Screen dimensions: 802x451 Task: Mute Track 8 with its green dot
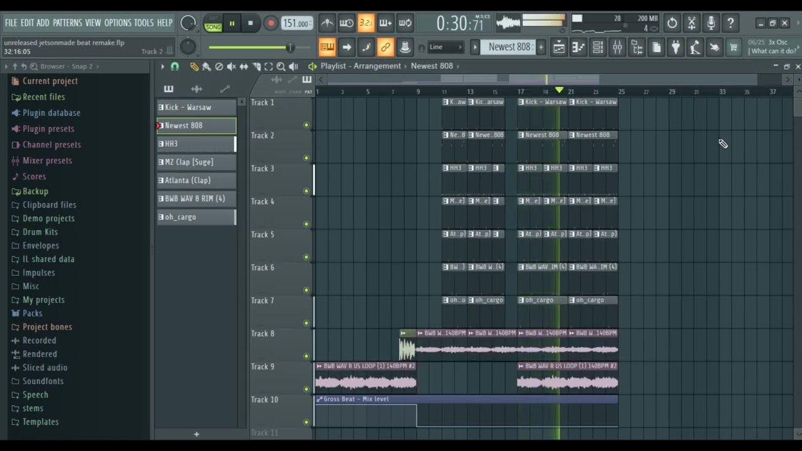tap(306, 356)
